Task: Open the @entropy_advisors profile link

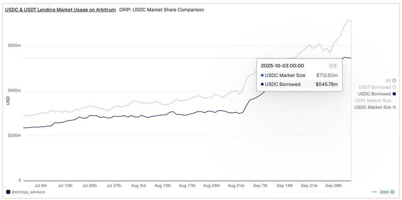Action: pos(28,192)
